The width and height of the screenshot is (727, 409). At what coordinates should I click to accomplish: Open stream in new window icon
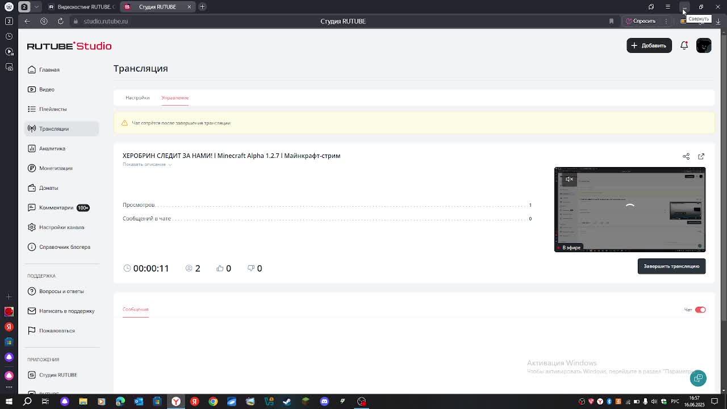click(x=701, y=156)
